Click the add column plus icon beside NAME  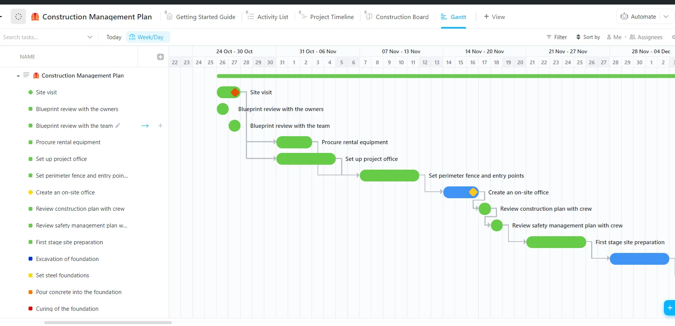coord(160,57)
